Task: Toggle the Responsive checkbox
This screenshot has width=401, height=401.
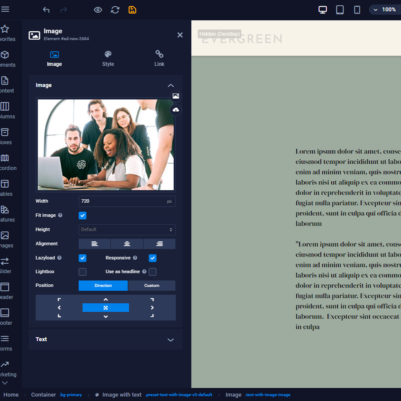Action: coord(152,258)
